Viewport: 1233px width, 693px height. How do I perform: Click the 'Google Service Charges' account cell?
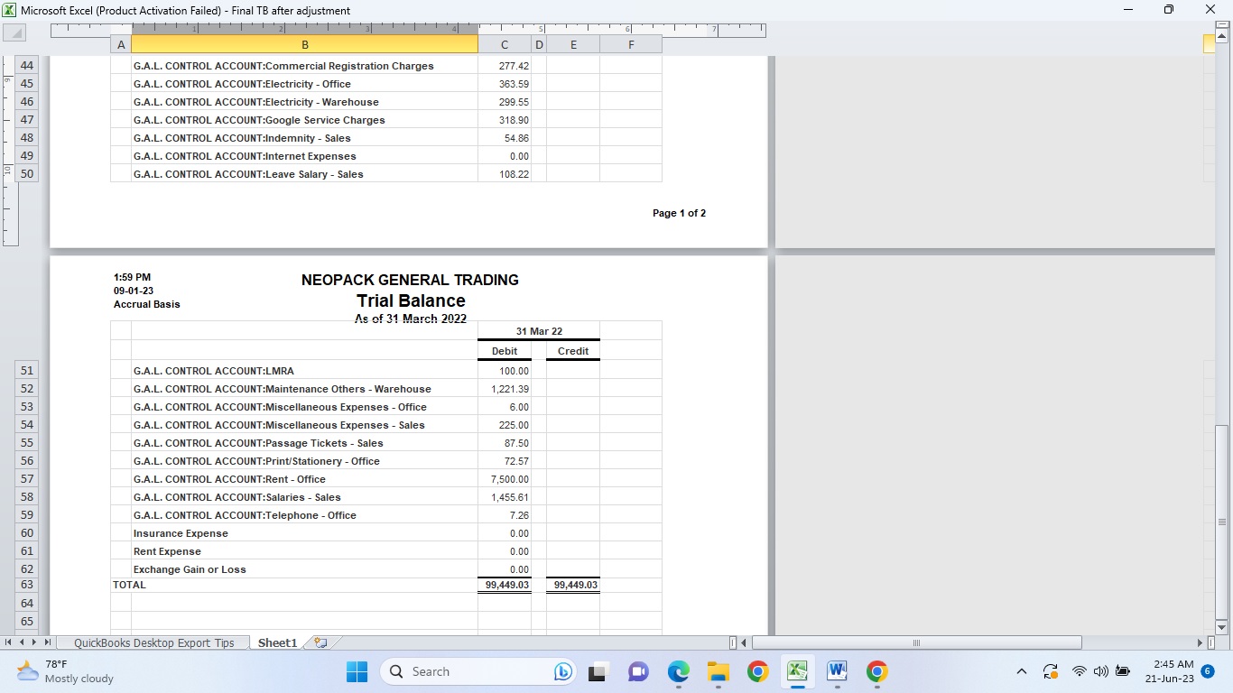coord(304,120)
